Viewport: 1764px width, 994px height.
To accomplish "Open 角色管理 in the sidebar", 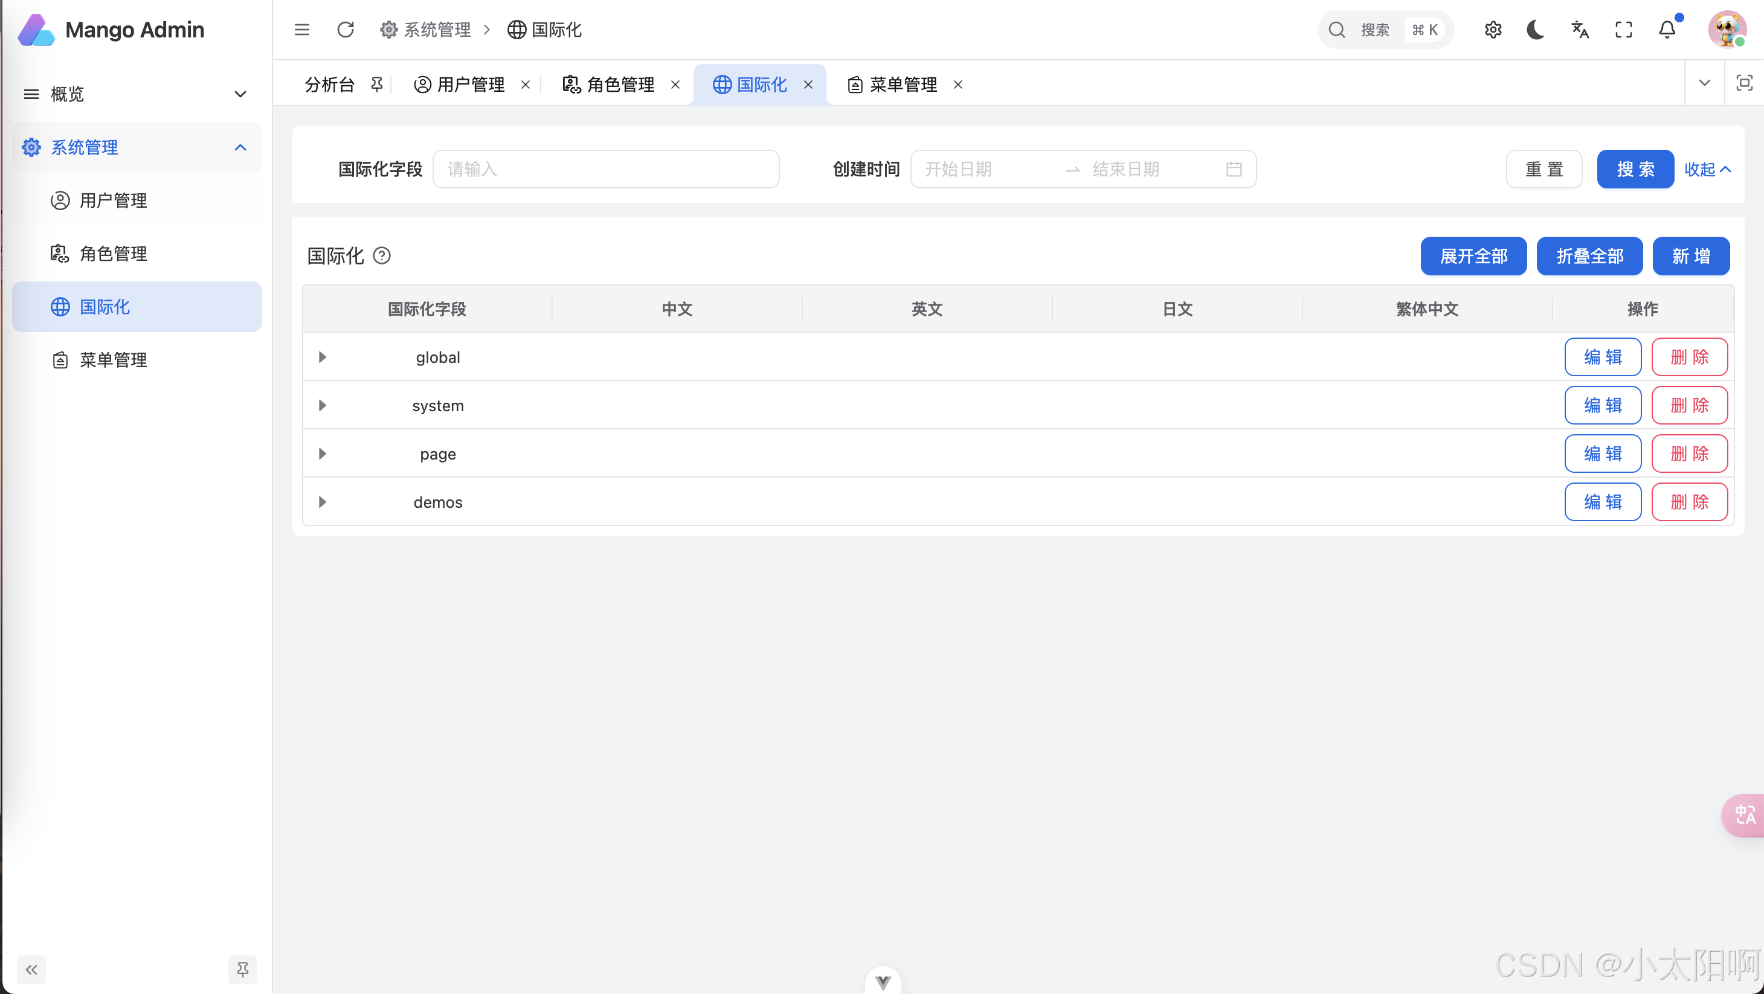I will click(x=137, y=253).
